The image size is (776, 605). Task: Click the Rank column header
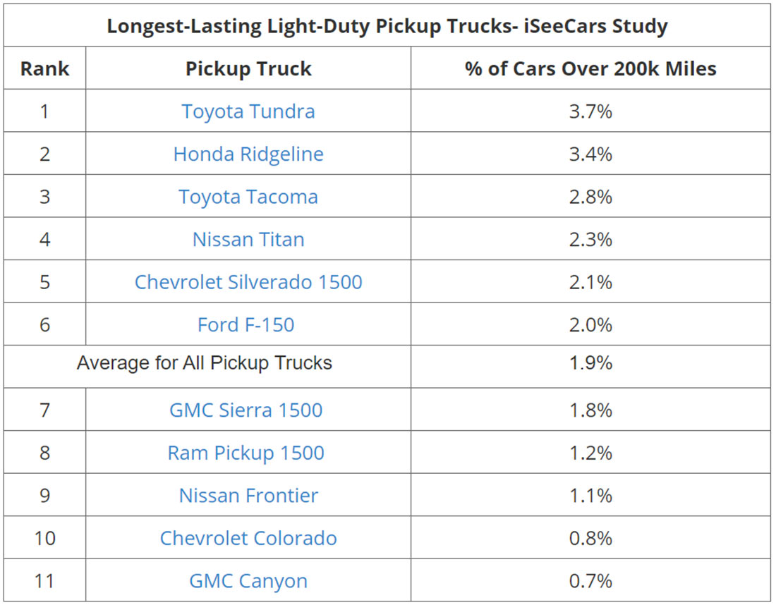tap(44, 68)
